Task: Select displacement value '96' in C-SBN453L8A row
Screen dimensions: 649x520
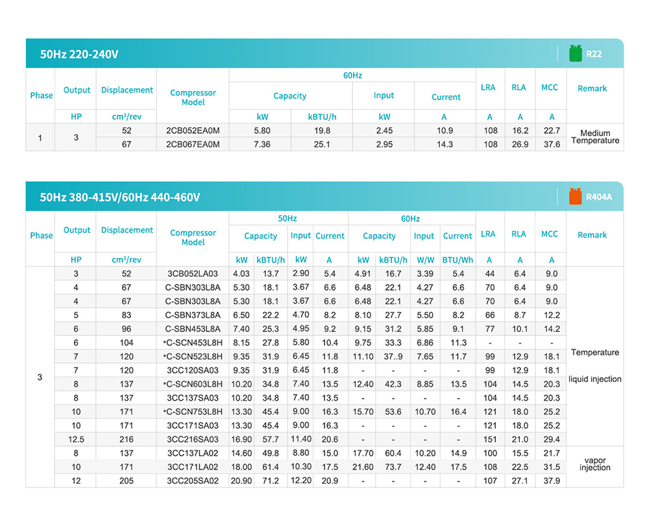Action: tap(127, 329)
